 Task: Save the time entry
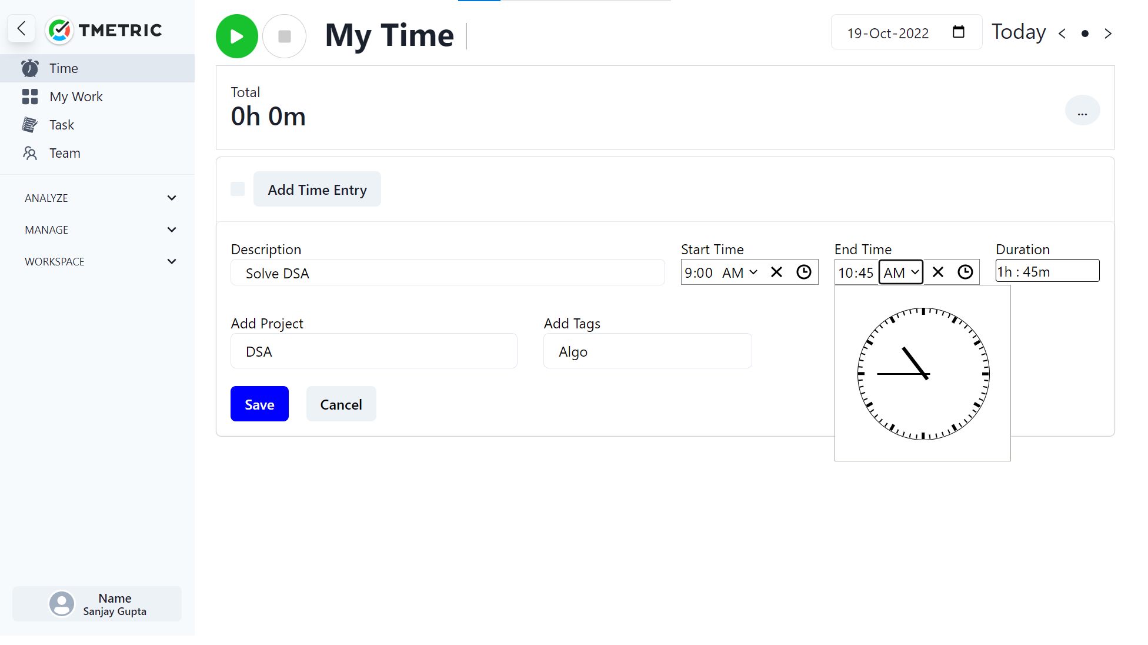(259, 404)
